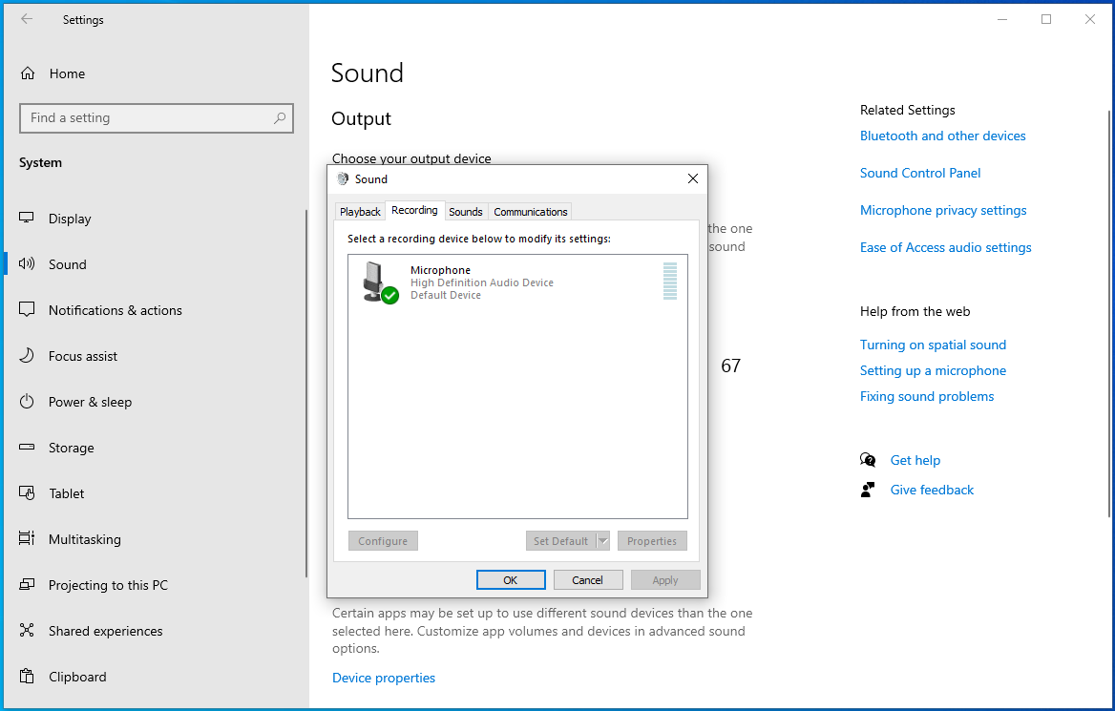Click the Properties button in Sound dialog
Viewport: 1115px width, 711px height.
(x=652, y=541)
